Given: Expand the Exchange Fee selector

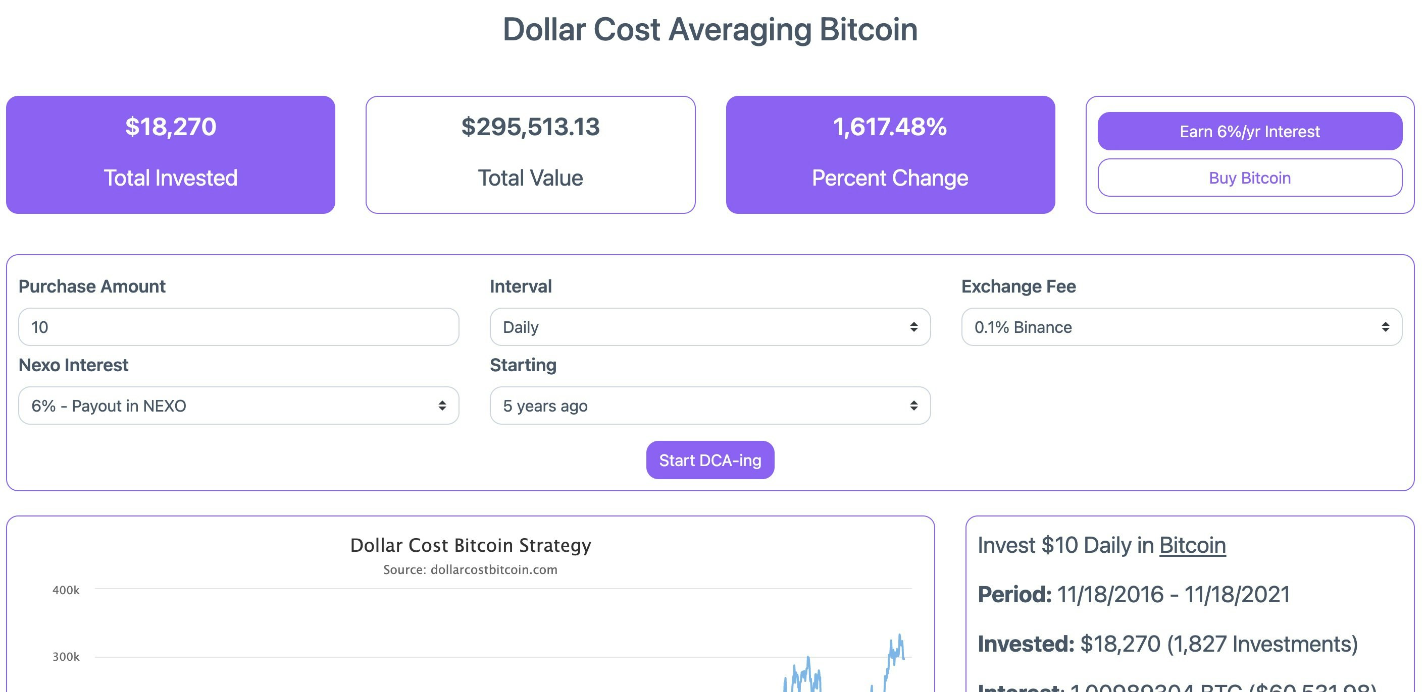Looking at the screenshot, I should (1181, 327).
